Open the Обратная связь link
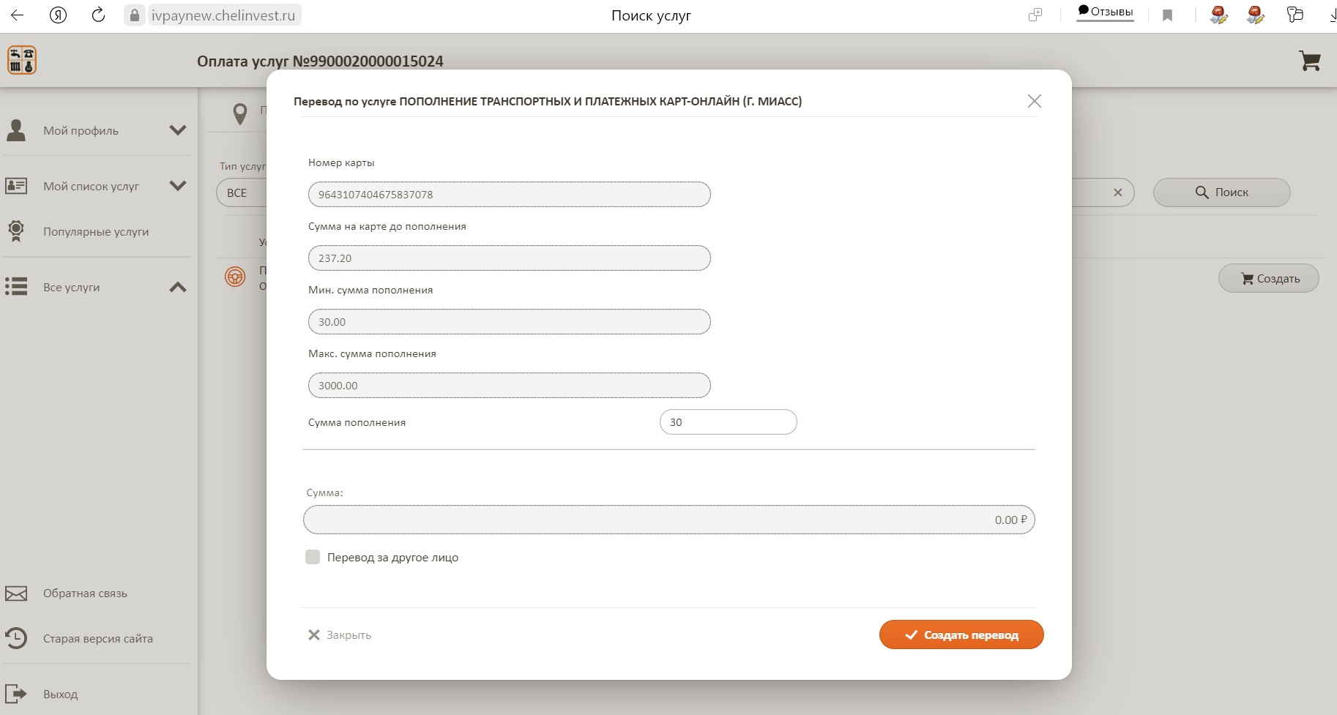Viewport: 1337px width, 715px height. pyautogui.click(x=85, y=594)
